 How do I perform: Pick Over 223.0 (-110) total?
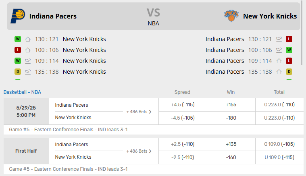279,105
